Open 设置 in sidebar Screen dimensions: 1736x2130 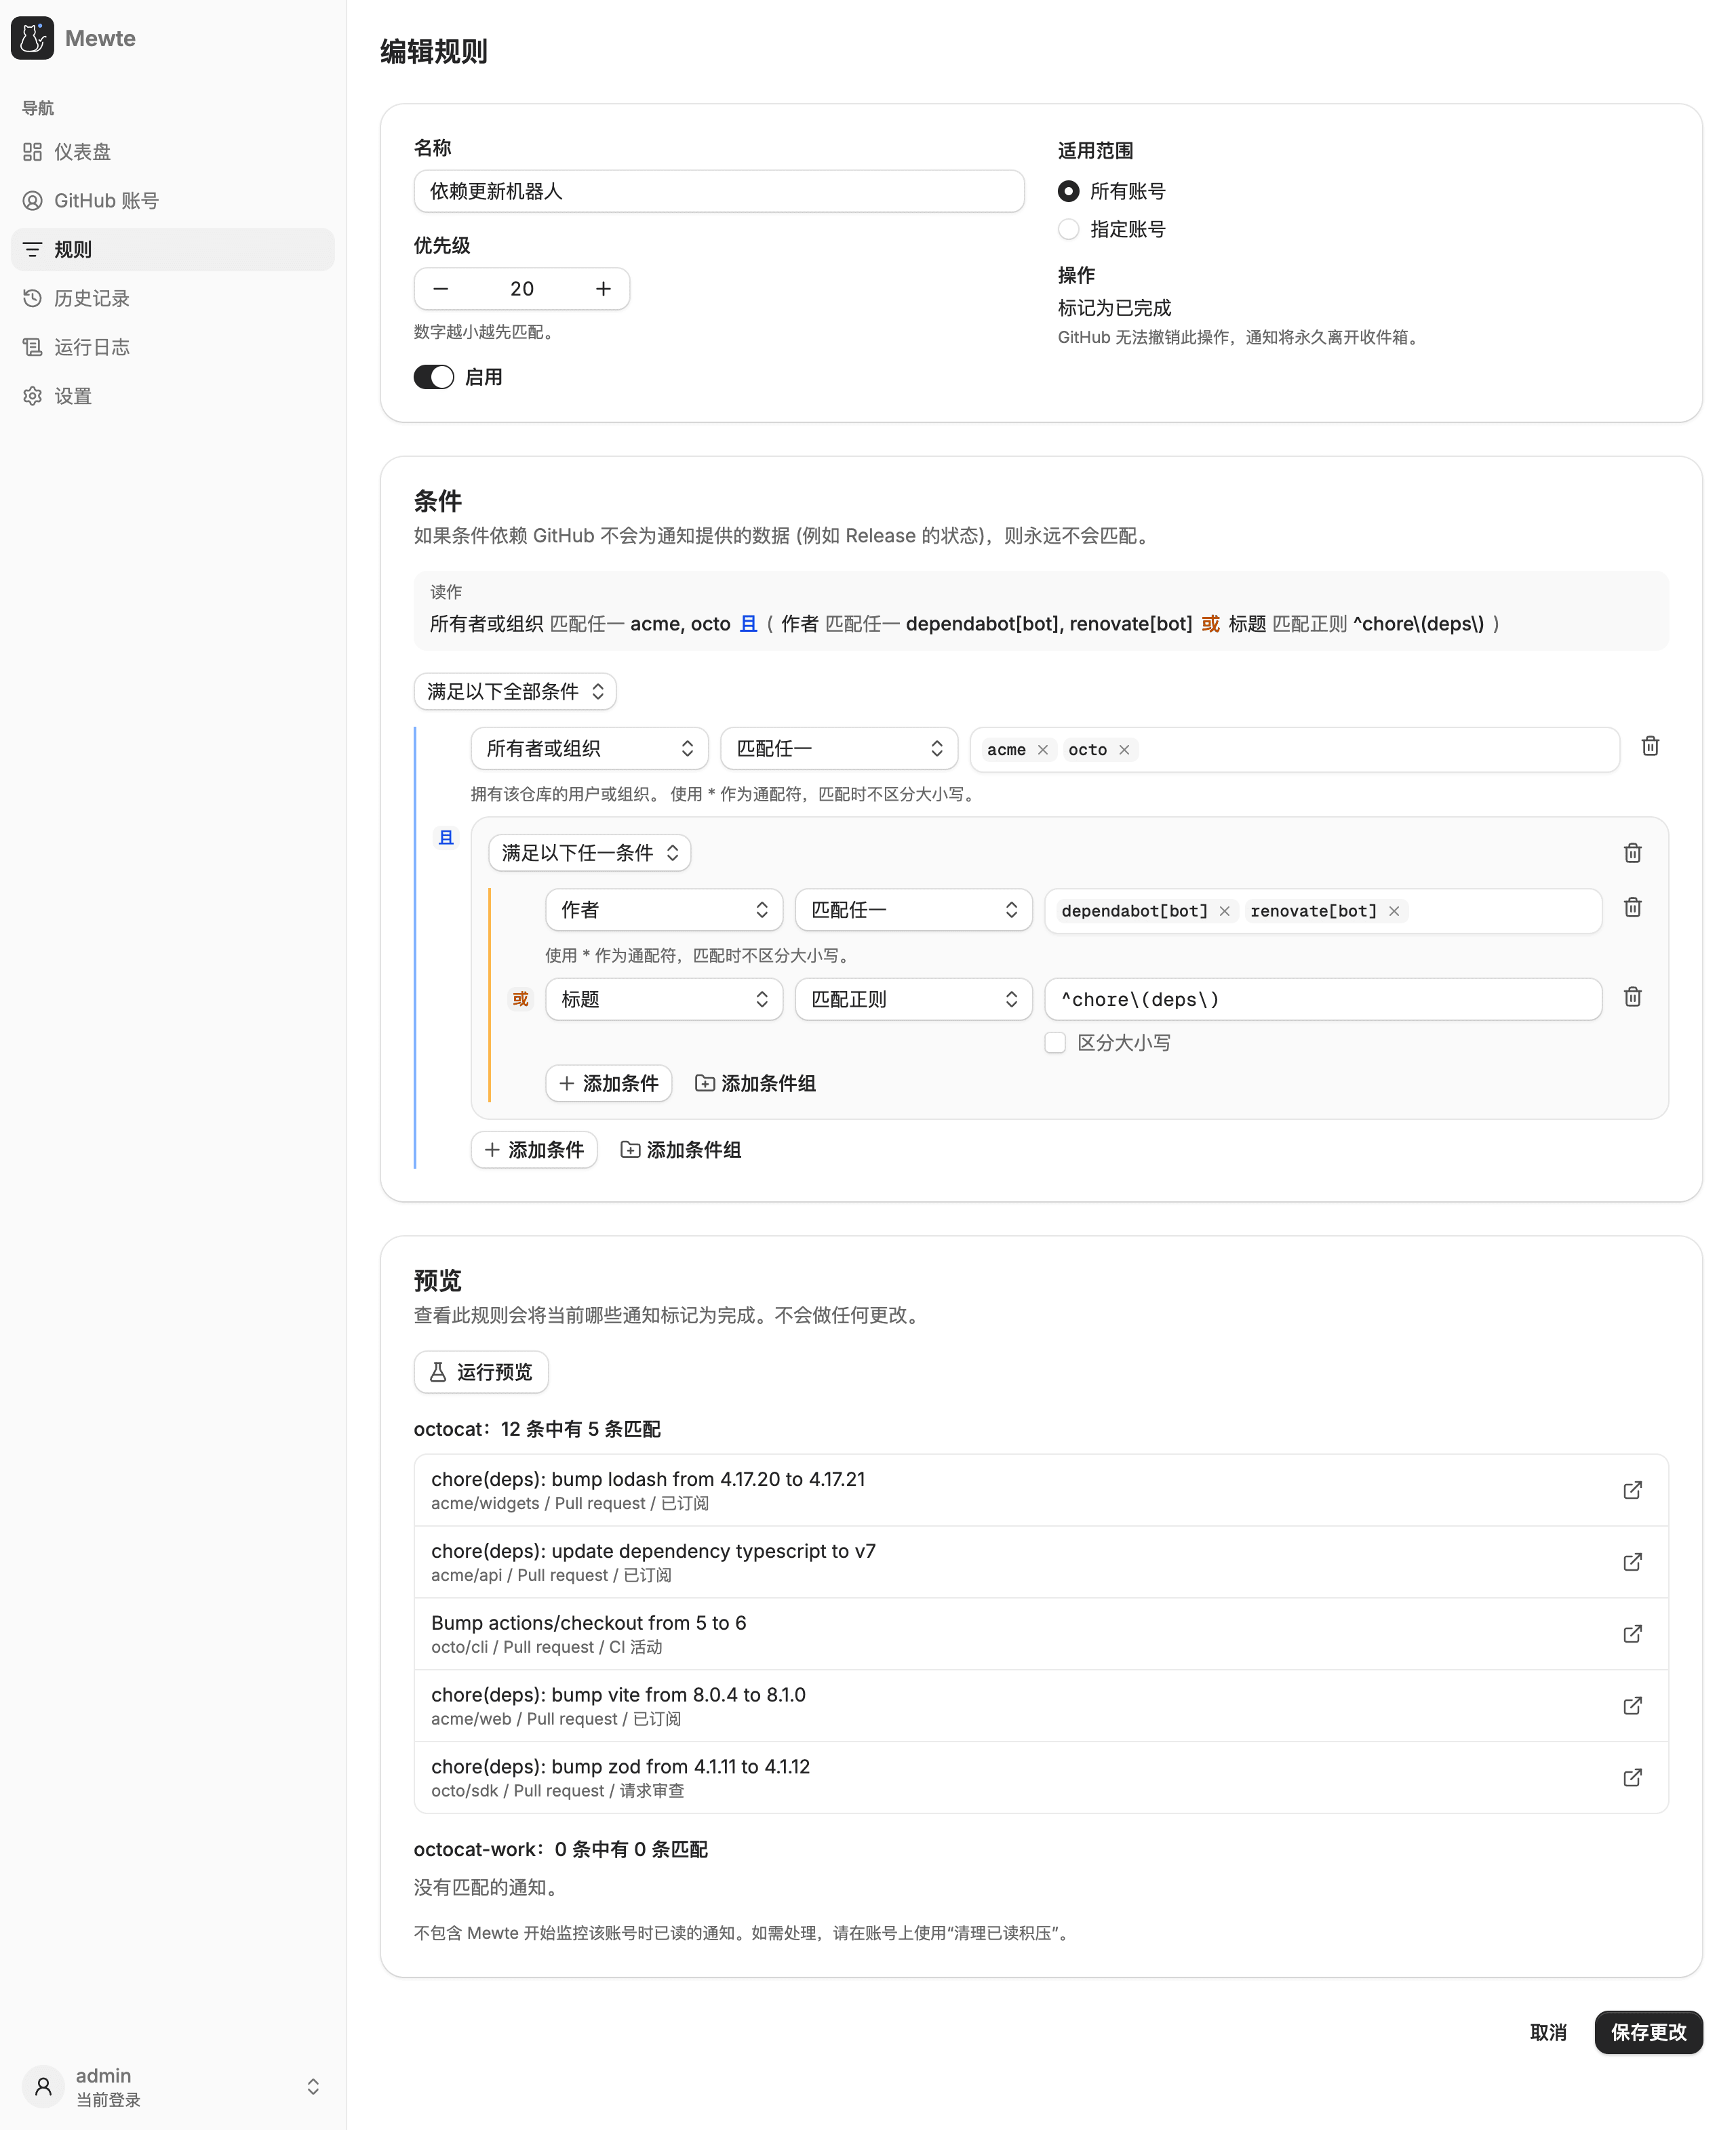(173, 396)
